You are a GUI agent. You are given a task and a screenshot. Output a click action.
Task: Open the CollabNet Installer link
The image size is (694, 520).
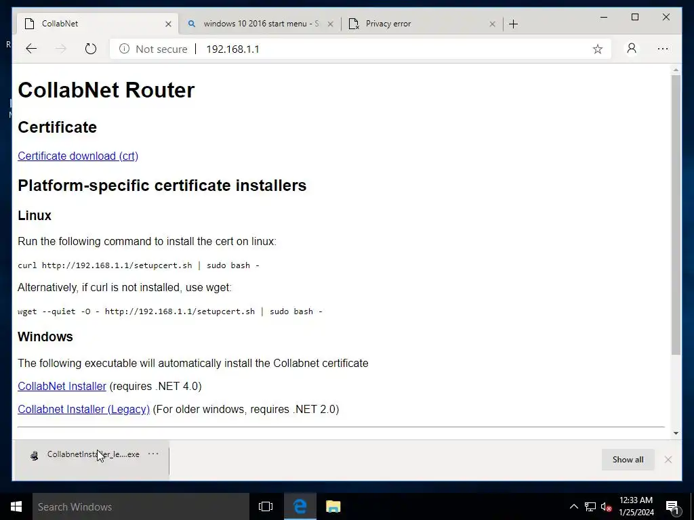coord(62,386)
